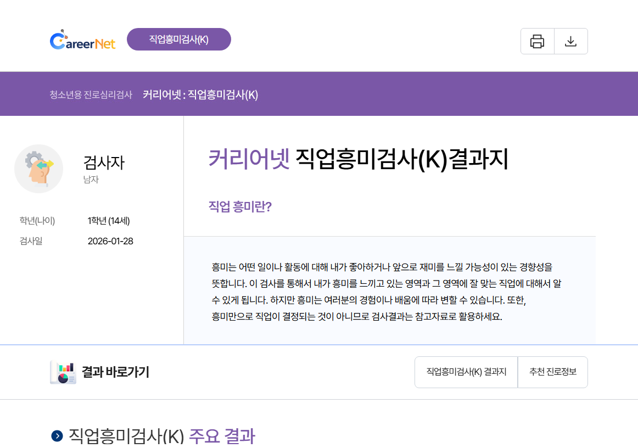The width and height of the screenshot is (638, 448).
Task: Click the 결과 바로가기 heading text
Action: point(115,372)
